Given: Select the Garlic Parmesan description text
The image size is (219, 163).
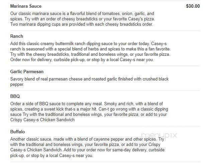Looking at the screenshot, I should click(89, 81).
